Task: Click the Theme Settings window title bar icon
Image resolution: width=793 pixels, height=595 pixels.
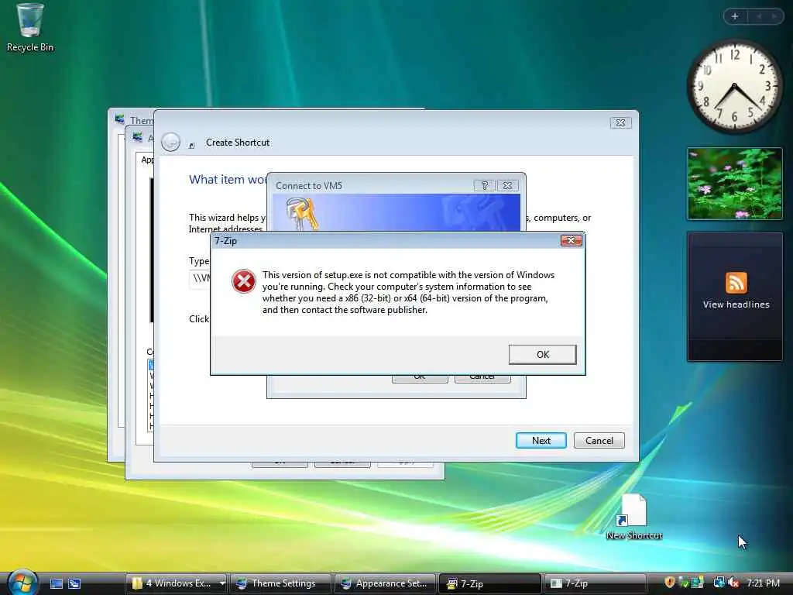Action: [120, 119]
